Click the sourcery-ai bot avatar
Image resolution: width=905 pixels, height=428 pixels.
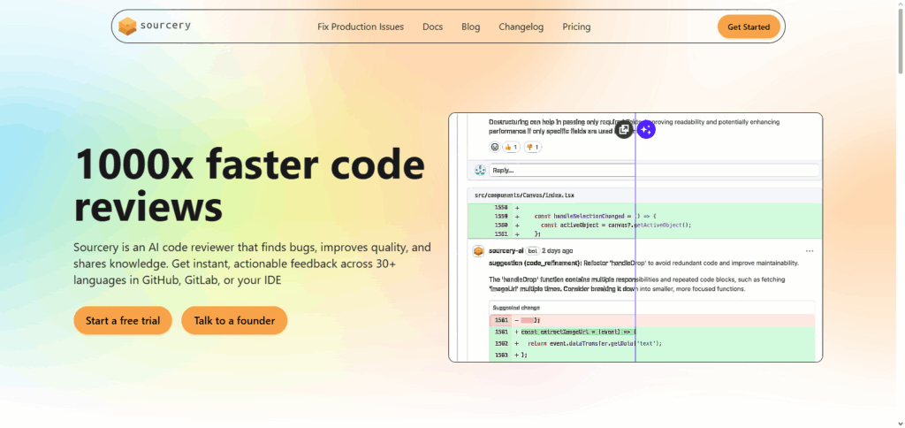click(478, 251)
